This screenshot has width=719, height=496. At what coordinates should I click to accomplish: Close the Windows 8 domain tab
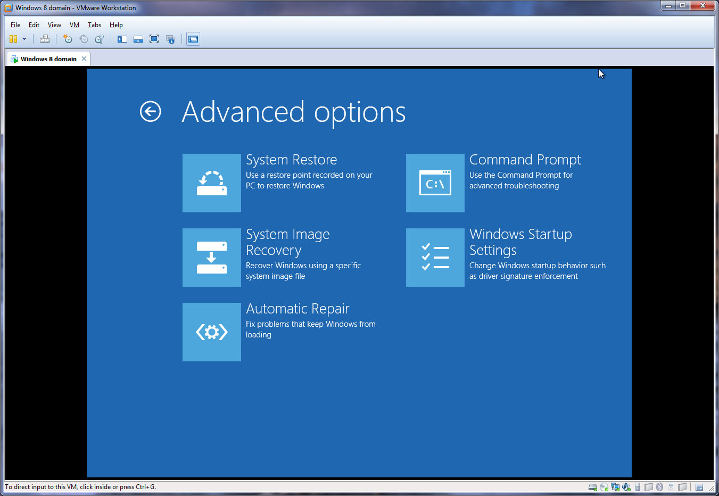tap(84, 59)
